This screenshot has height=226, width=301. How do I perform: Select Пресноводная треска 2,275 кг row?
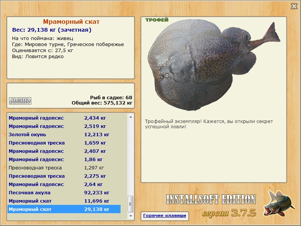pos(64,176)
